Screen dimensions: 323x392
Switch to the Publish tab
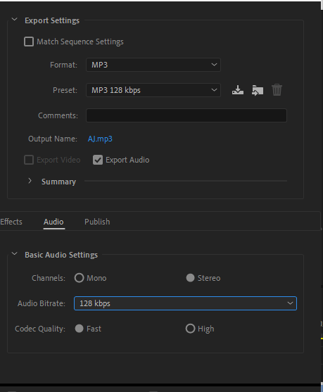click(97, 222)
